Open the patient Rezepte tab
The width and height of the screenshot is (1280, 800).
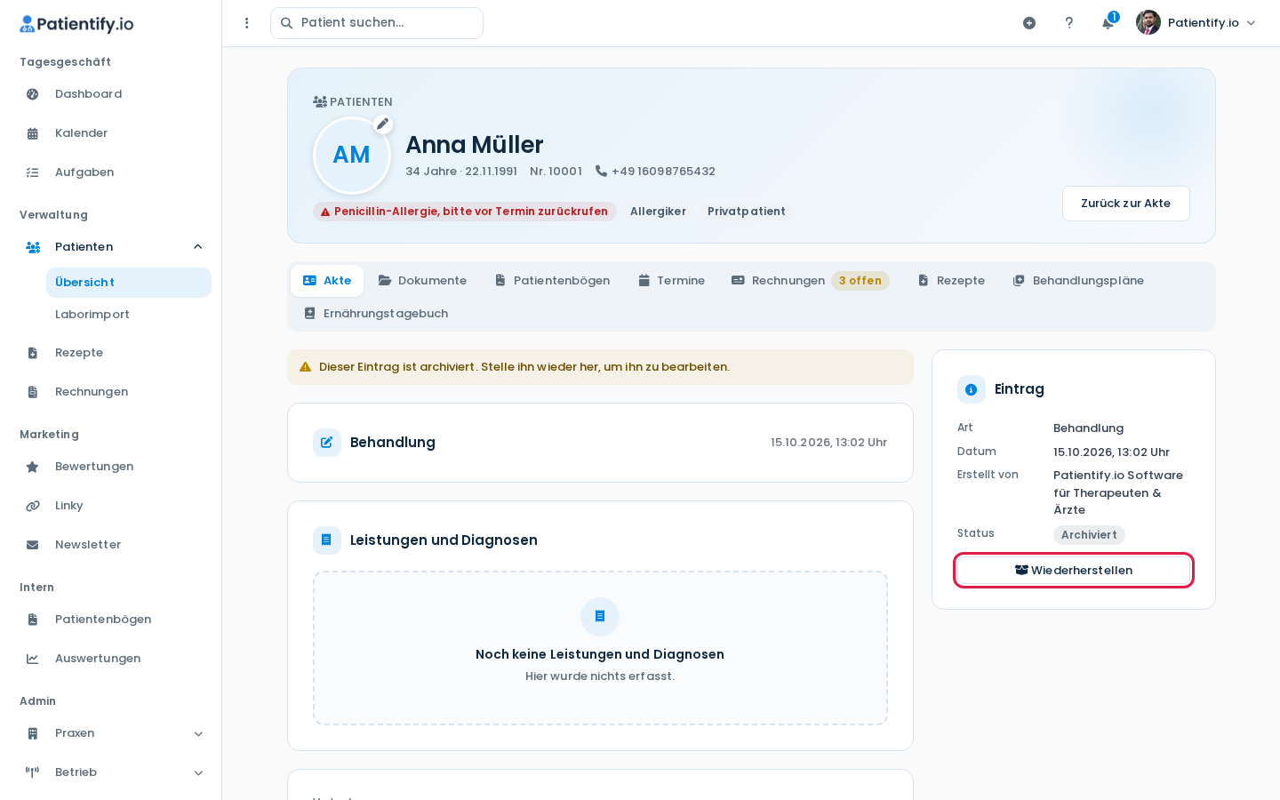click(x=951, y=281)
